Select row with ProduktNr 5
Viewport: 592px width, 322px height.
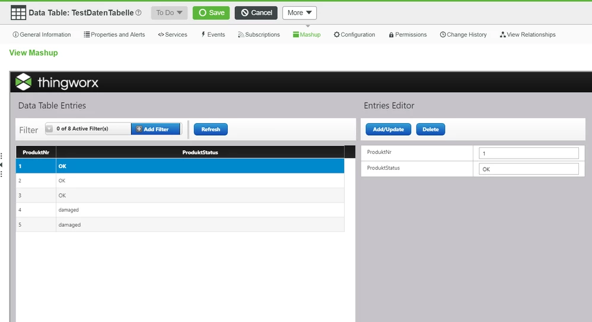pos(180,224)
